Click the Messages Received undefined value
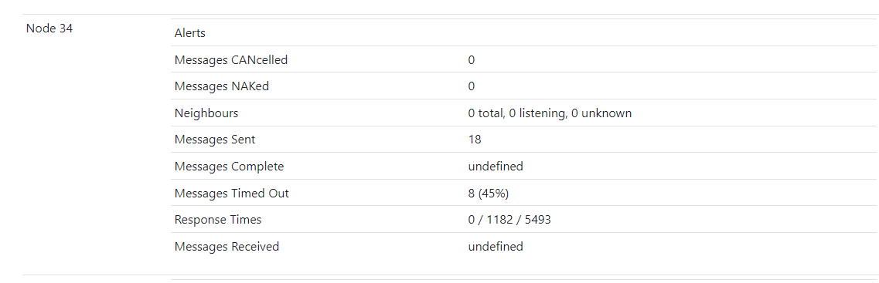 coord(496,246)
